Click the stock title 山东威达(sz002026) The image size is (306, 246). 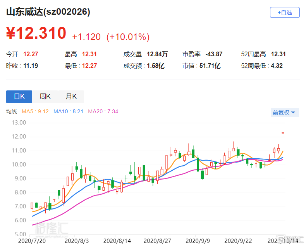[48, 12]
